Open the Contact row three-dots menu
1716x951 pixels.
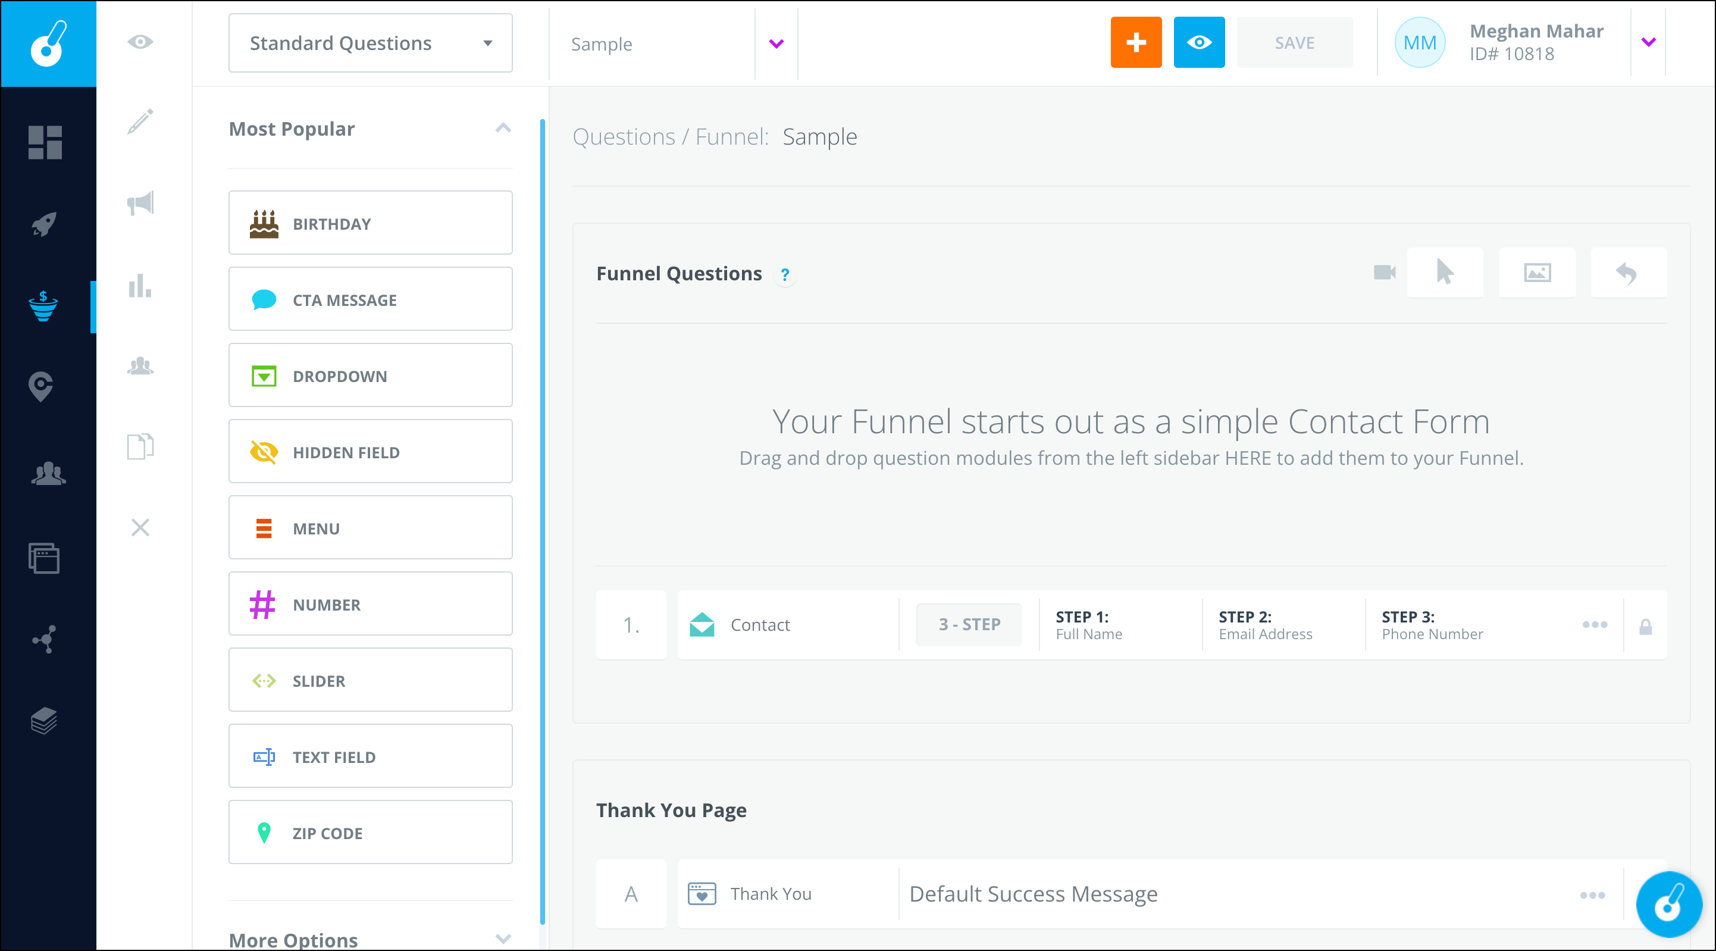1595,624
